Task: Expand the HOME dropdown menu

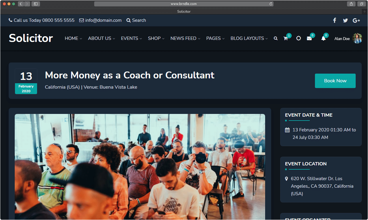Action: pos(73,38)
